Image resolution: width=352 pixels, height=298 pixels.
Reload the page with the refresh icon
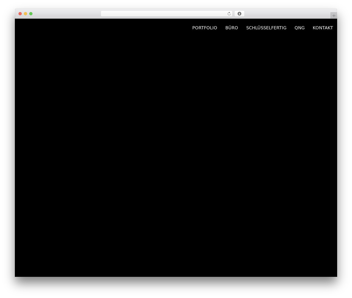[229, 14]
